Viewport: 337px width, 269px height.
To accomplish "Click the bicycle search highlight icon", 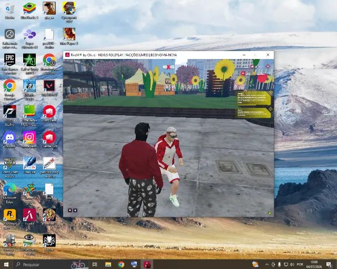I will point(78,264).
